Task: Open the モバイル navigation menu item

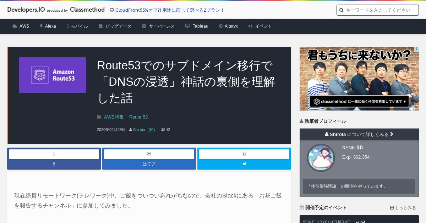Action: [x=80, y=26]
